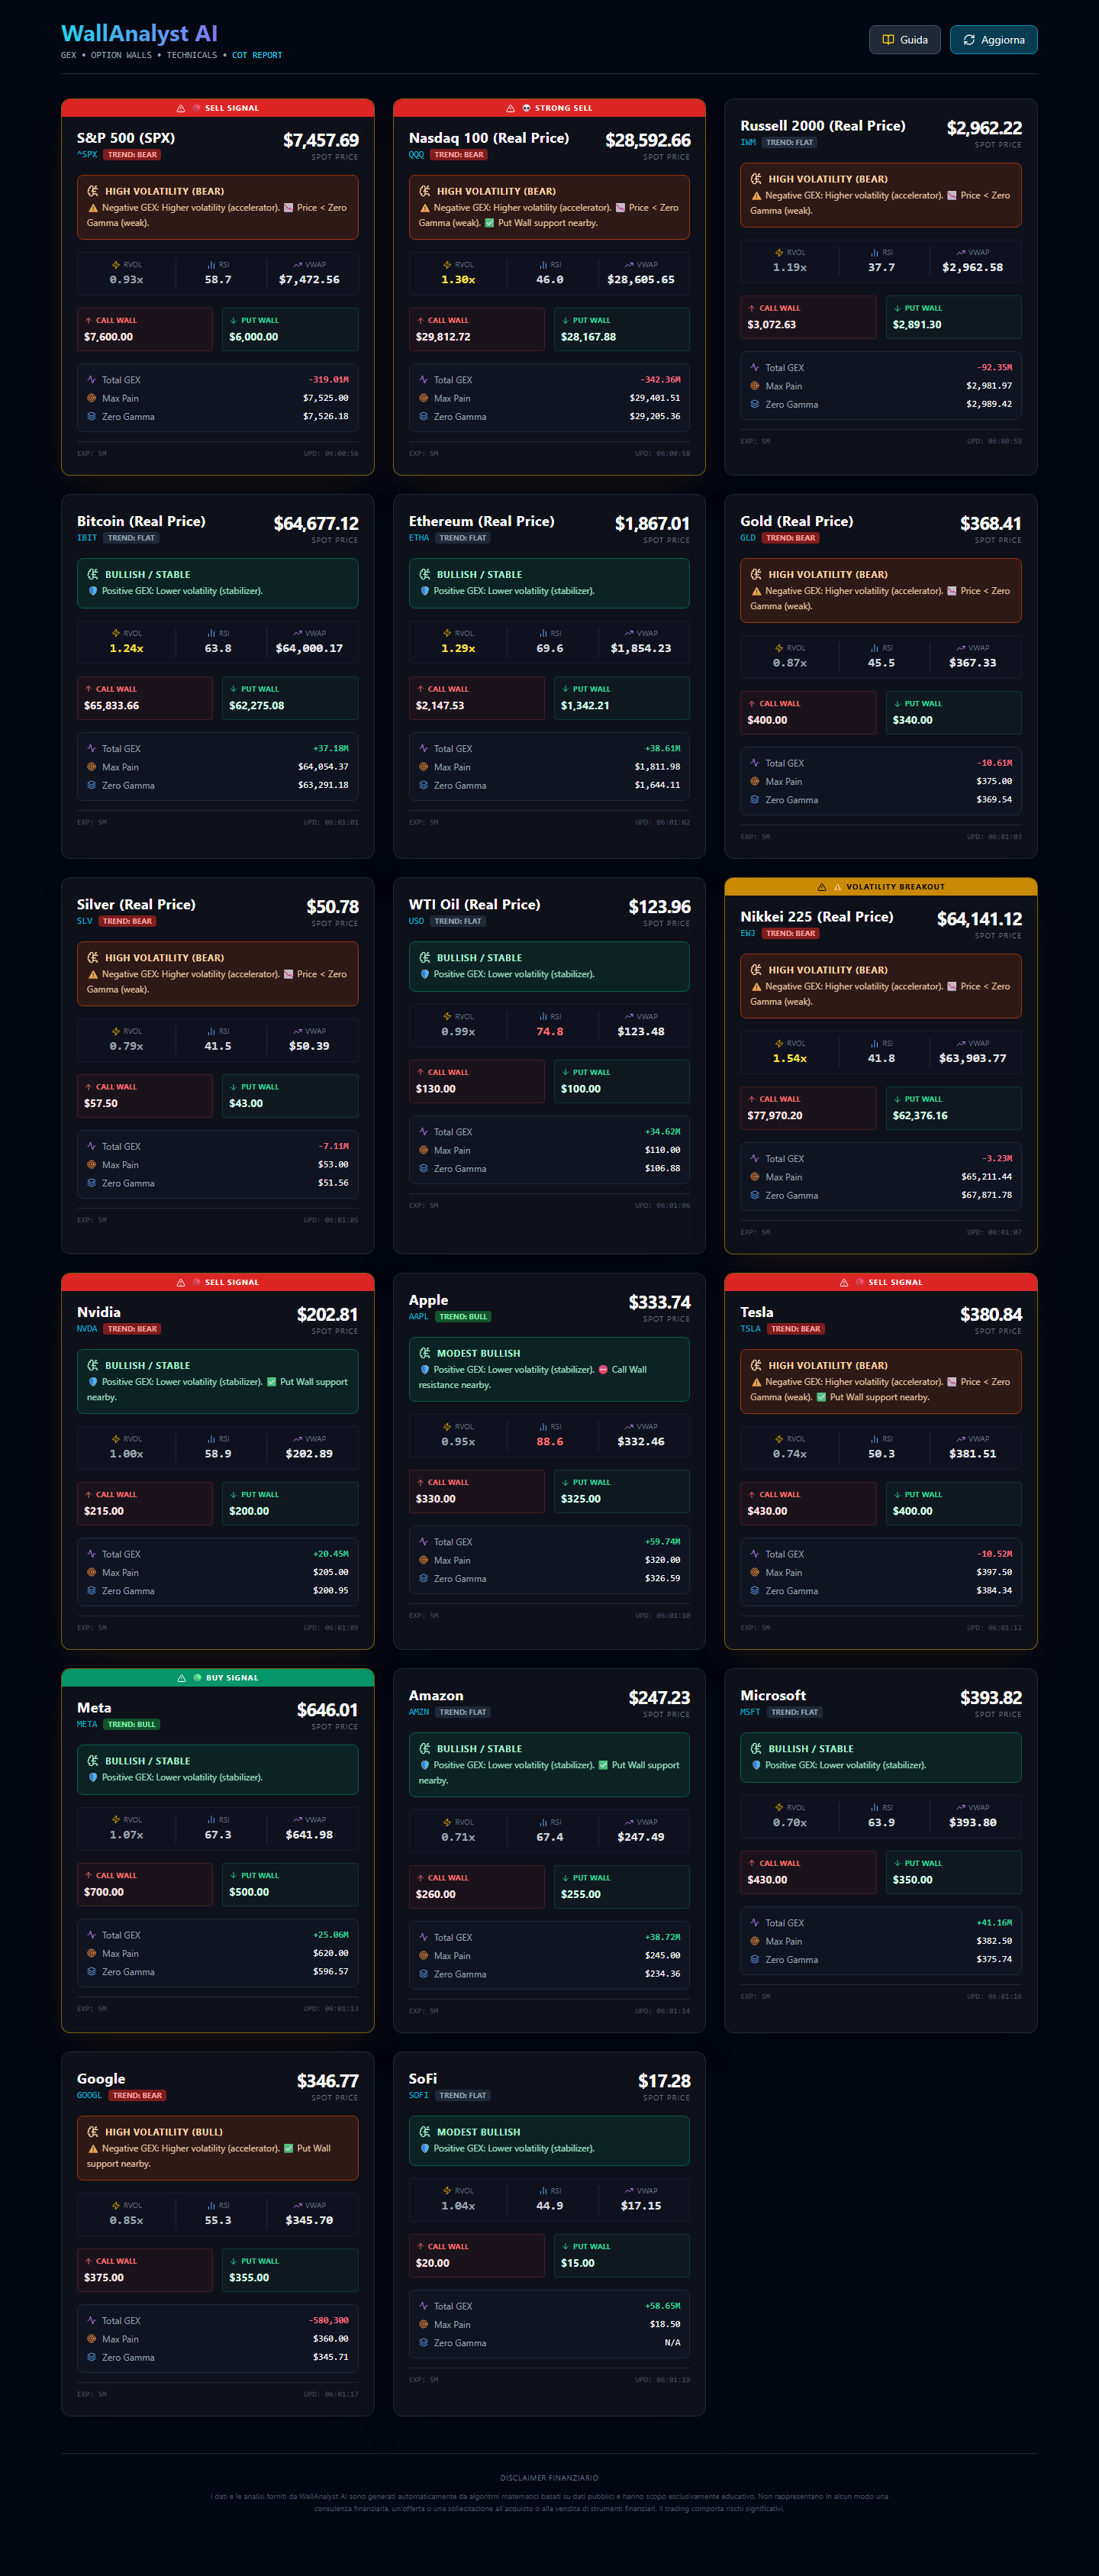Click the Modest Bullish status icon in Apple card
The width and height of the screenshot is (1099, 2576).
[425, 1353]
